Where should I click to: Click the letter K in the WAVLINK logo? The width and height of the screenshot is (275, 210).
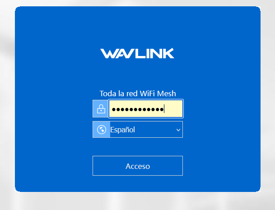point(168,53)
